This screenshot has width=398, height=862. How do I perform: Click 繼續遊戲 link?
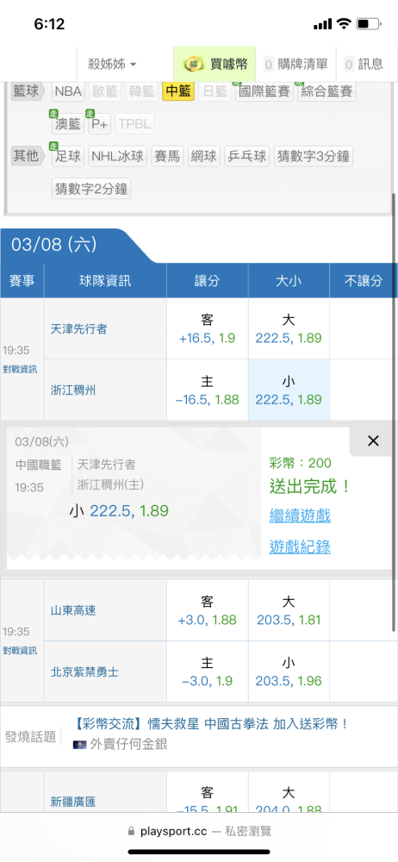pyautogui.click(x=300, y=515)
